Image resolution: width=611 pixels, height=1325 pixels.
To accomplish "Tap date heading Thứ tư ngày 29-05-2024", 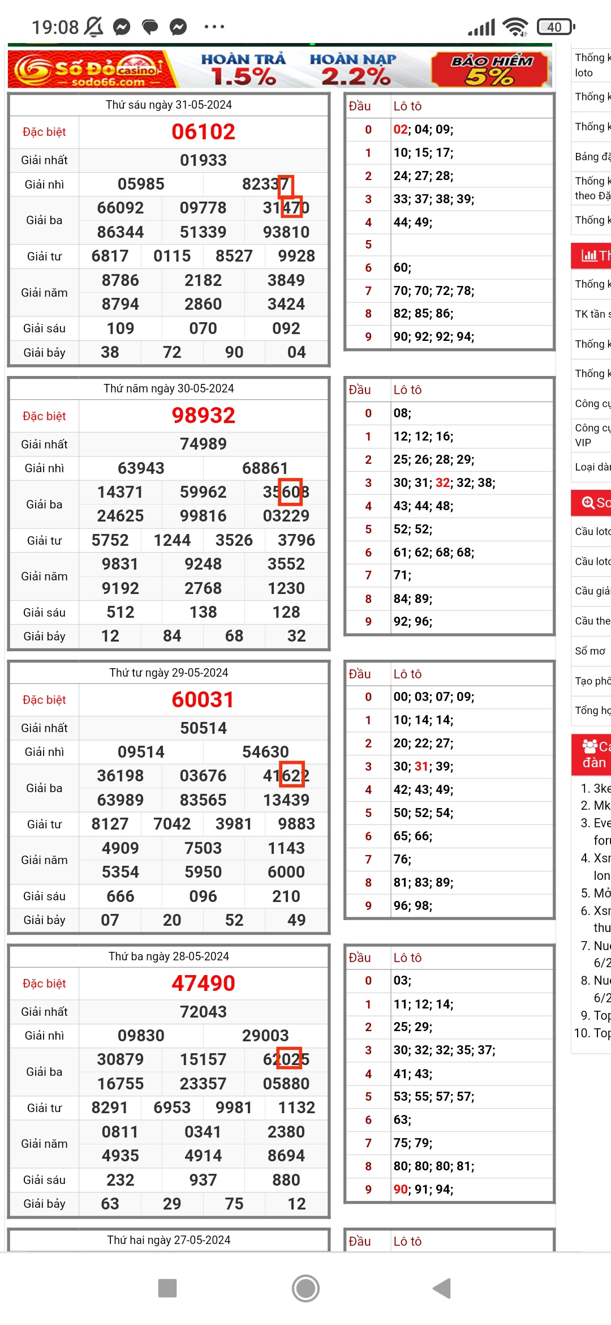I will pyautogui.click(x=169, y=673).
